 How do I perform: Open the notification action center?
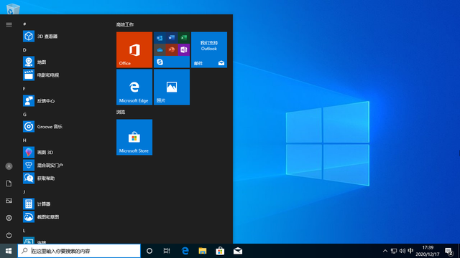point(449,251)
